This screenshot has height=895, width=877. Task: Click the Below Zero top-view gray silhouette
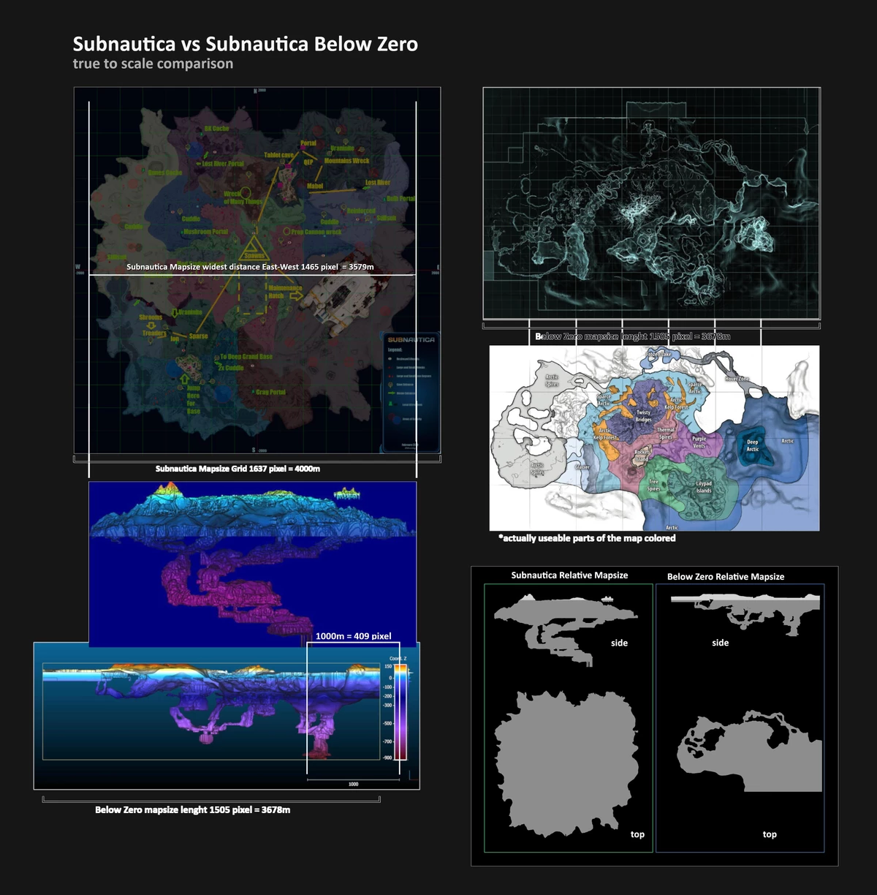pos(749,751)
